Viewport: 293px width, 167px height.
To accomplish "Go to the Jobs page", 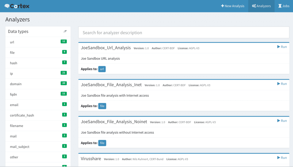I will [x=284, y=6].
